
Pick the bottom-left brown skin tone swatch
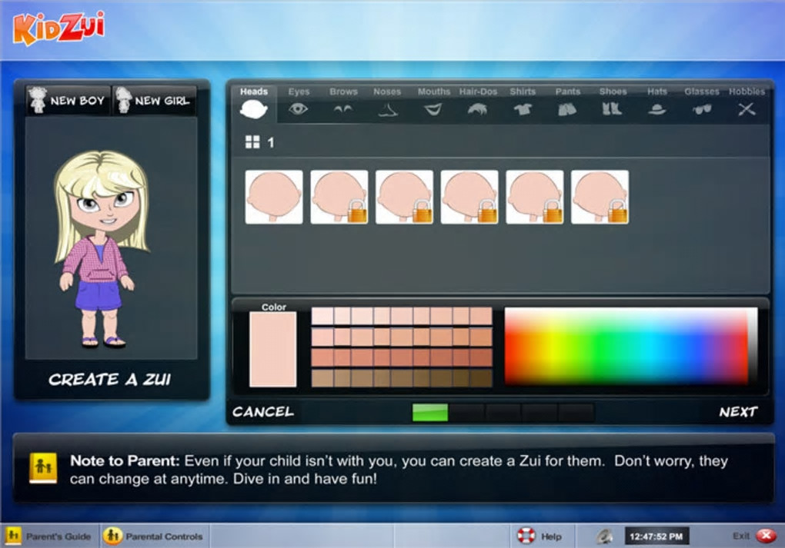click(x=322, y=378)
